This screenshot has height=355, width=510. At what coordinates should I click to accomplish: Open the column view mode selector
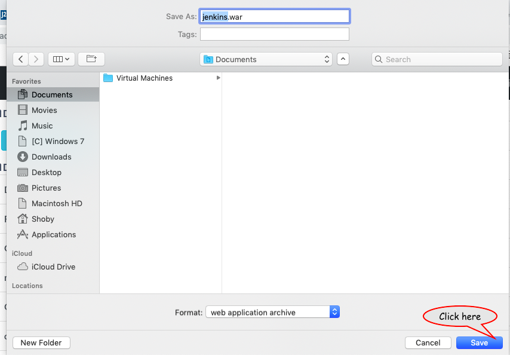(x=62, y=59)
